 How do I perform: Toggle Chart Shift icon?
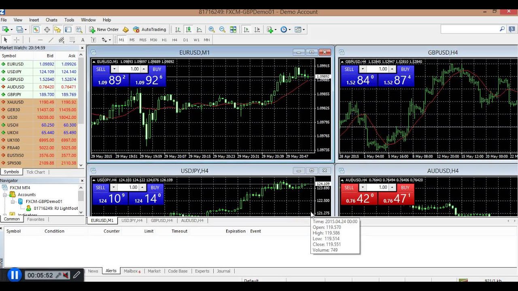tap(257, 30)
